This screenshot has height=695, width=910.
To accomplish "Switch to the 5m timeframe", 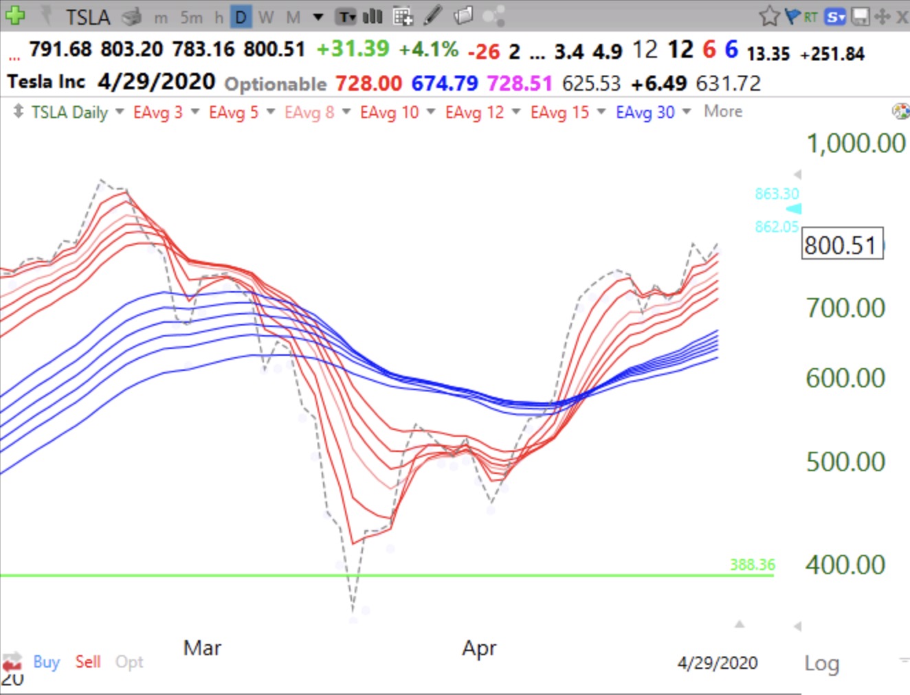I will 191,17.
